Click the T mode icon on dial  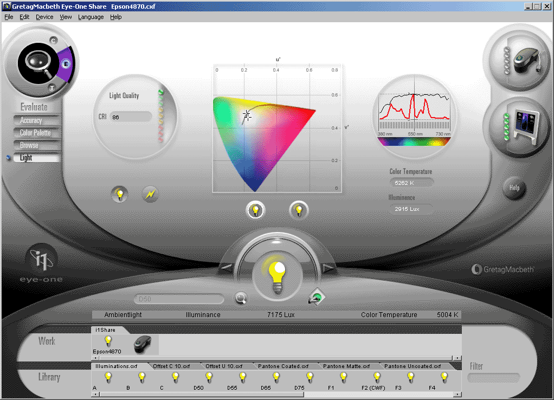pos(51,88)
